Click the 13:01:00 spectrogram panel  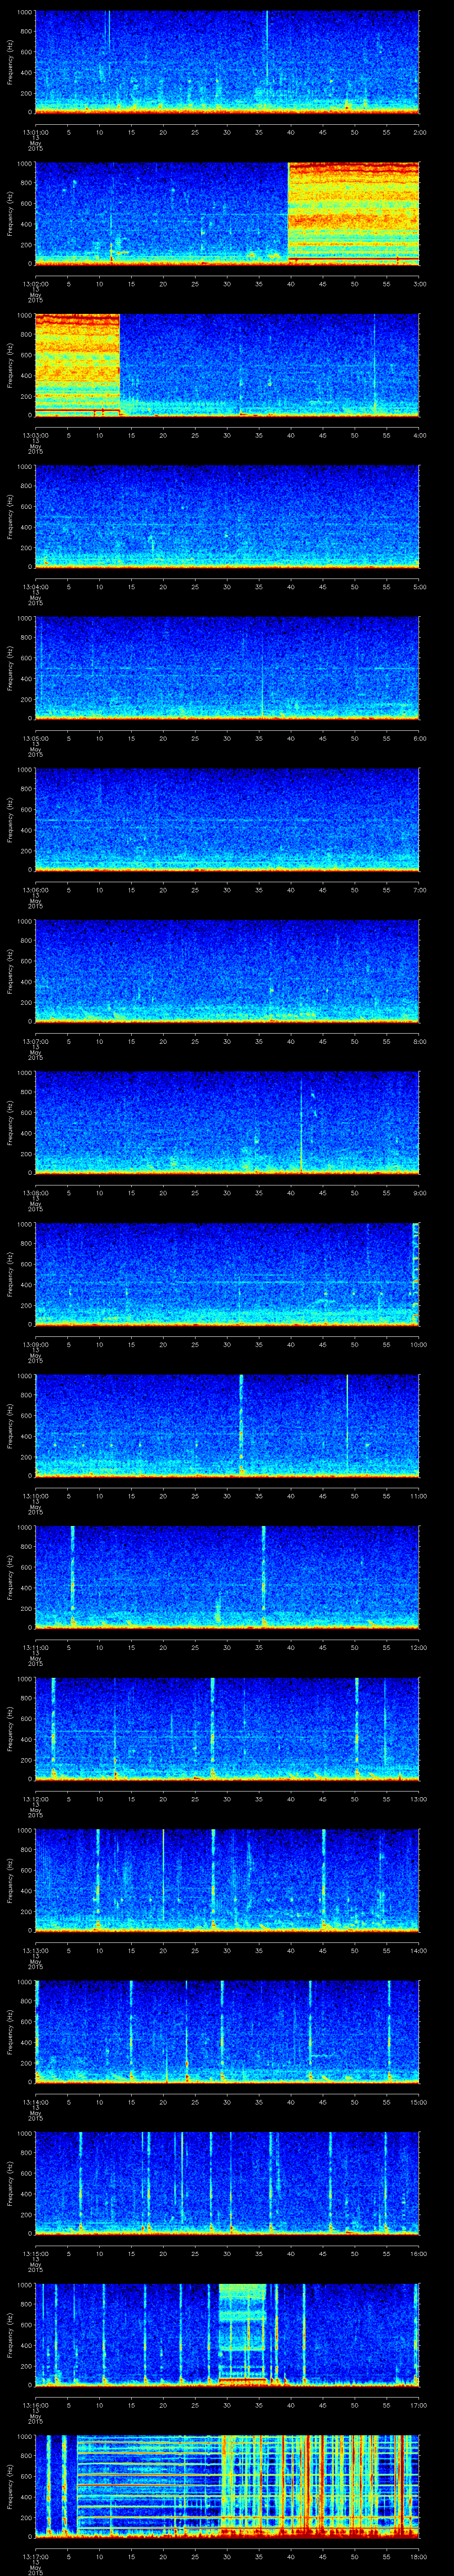(x=227, y=62)
